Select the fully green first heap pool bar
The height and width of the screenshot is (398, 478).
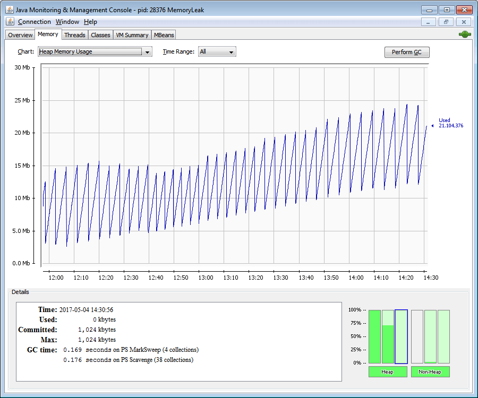374,336
